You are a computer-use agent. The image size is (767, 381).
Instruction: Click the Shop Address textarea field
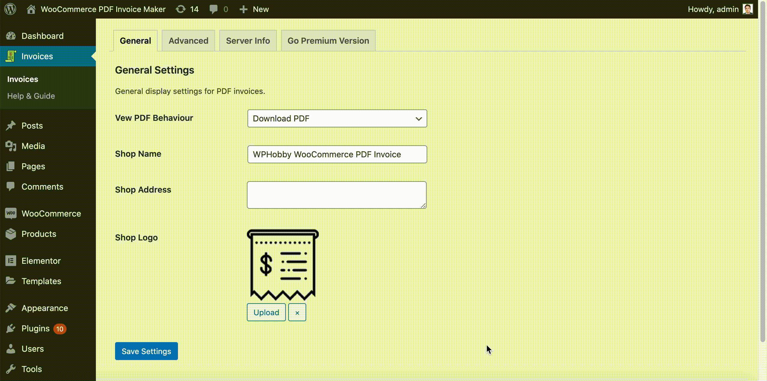(x=336, y=194)
